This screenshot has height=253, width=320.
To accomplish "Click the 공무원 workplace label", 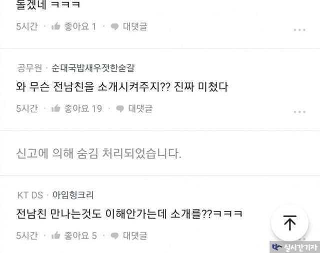I will [x=29, y=68].
